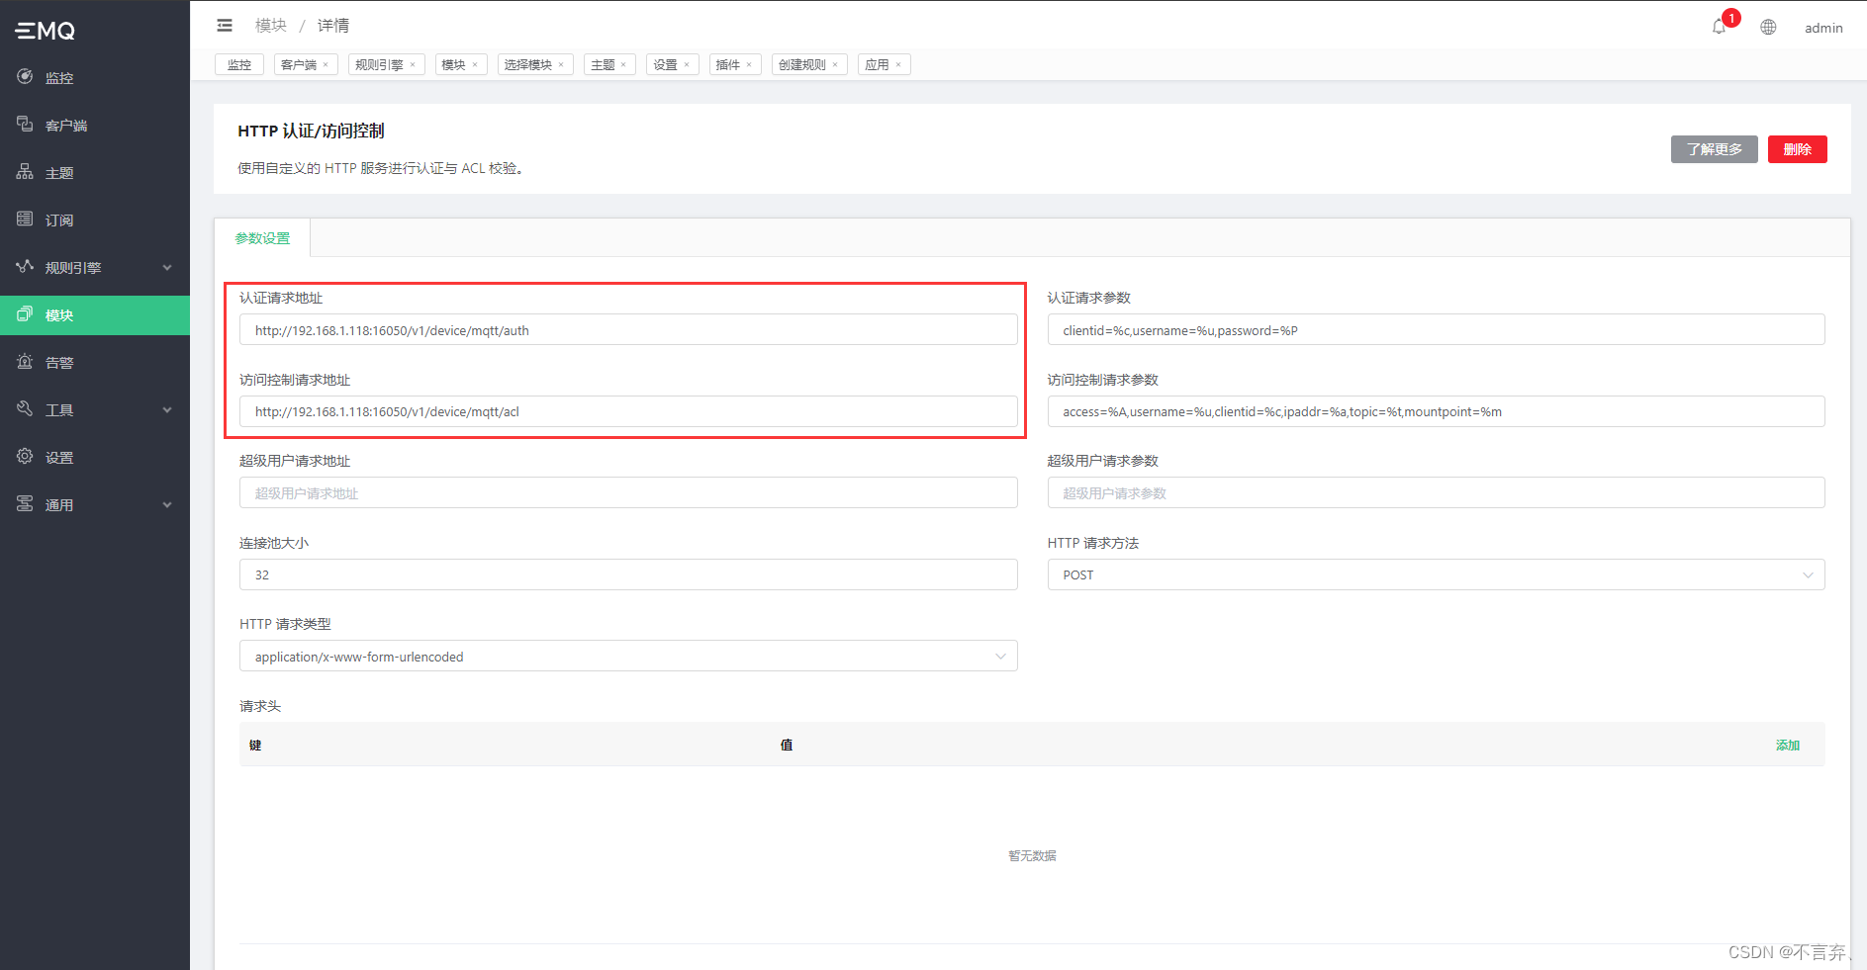1867x970 pixels.
Task: Click the 超级用户请求参数 field
Action: [1436, 493]
